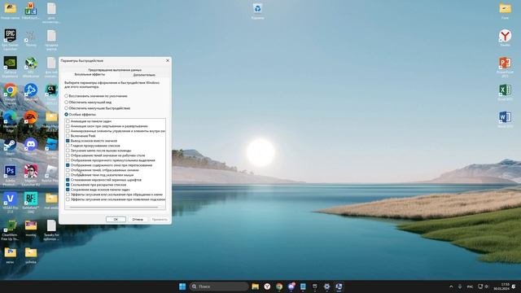Enable 'Отбрасывание теней значками на рабочем столе'
Image resolution: width=521 pixels, height=293 pixels.
click(68, 155)
